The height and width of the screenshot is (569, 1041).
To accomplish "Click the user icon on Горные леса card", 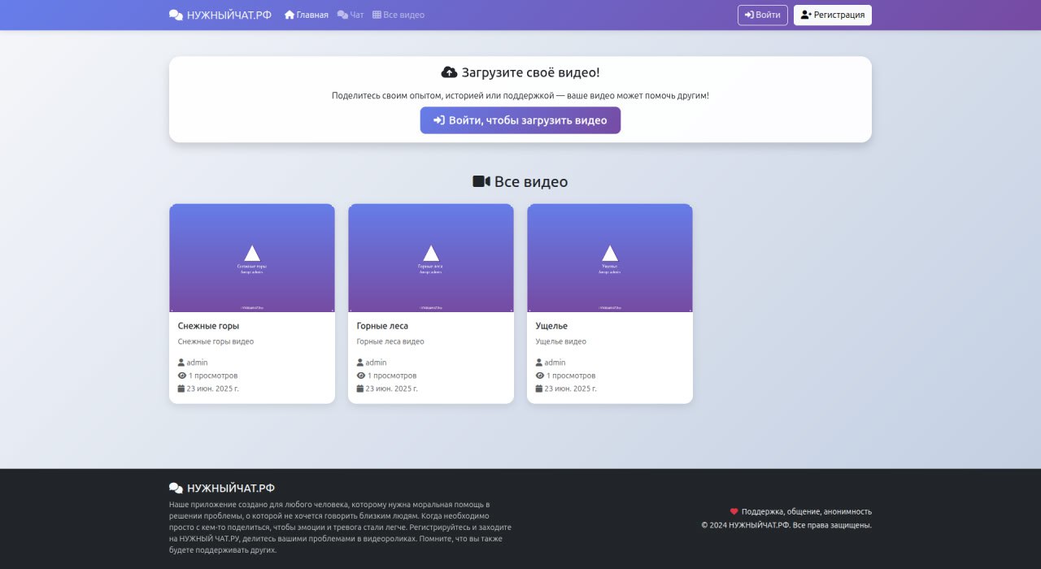I will click(x=360, y=363).
